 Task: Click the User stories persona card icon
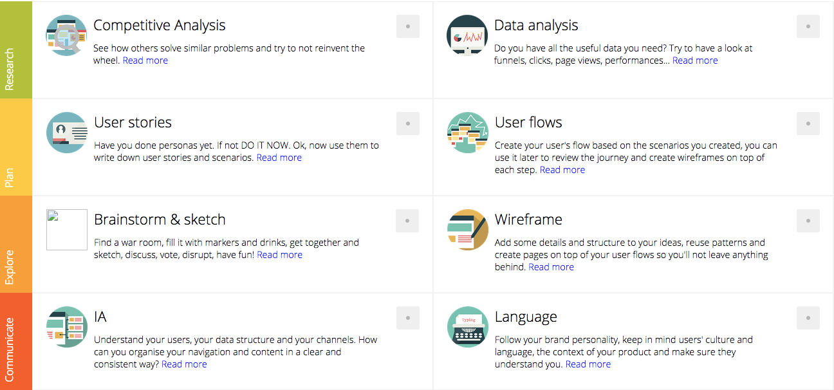point(66,133)
